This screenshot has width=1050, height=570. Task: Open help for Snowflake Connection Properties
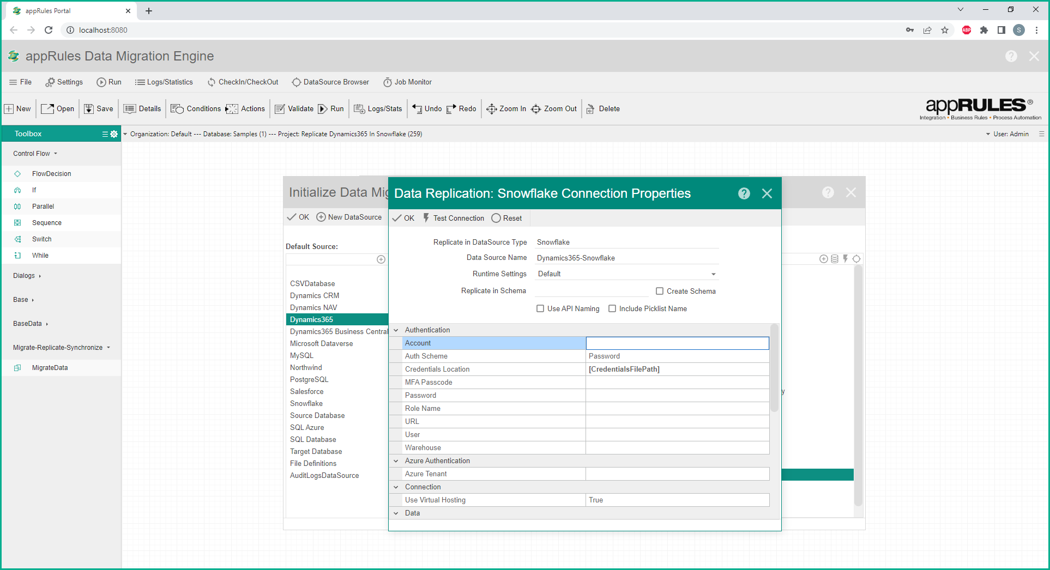click(744, 193)
